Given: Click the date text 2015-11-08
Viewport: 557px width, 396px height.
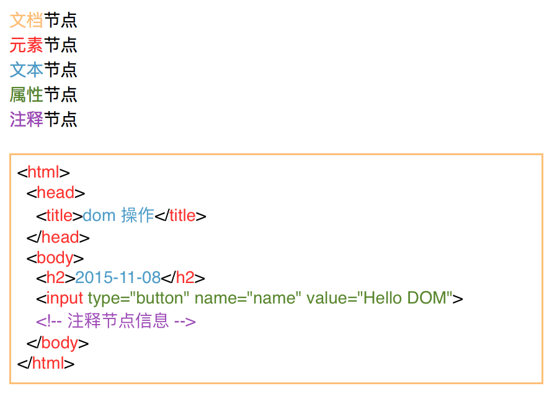Looking at the screenshot, I should point(118,277).
